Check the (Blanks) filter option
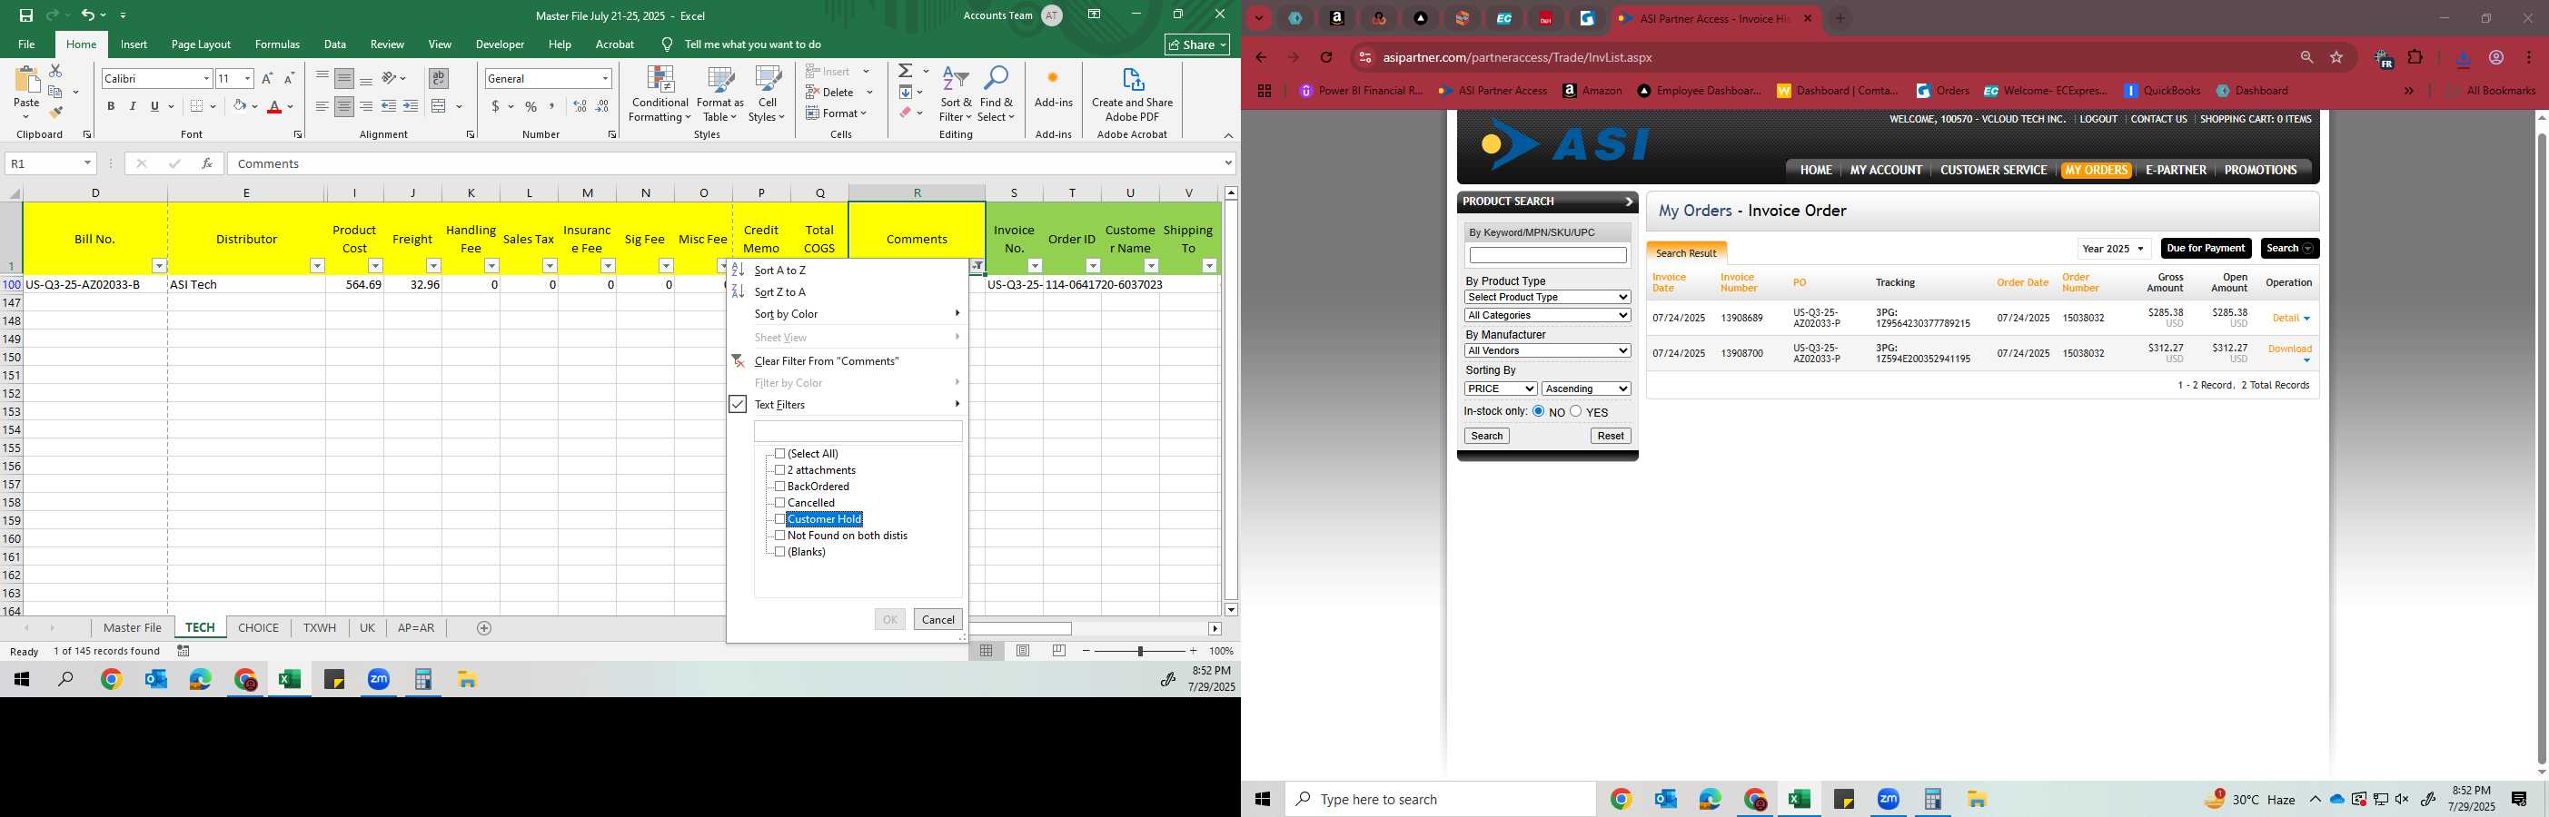 [779, 552]
